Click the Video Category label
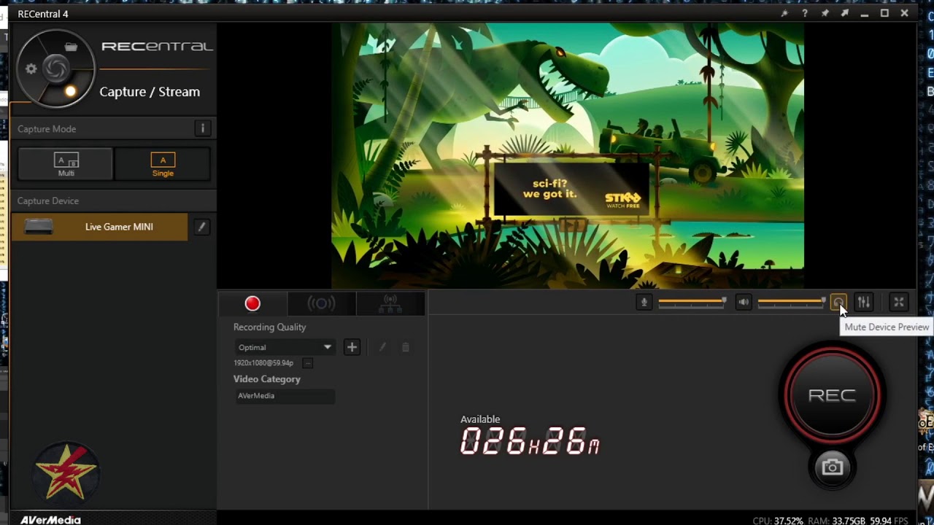Image resolution: width=934 pixels, height=525 pixels. click(266, 379)
